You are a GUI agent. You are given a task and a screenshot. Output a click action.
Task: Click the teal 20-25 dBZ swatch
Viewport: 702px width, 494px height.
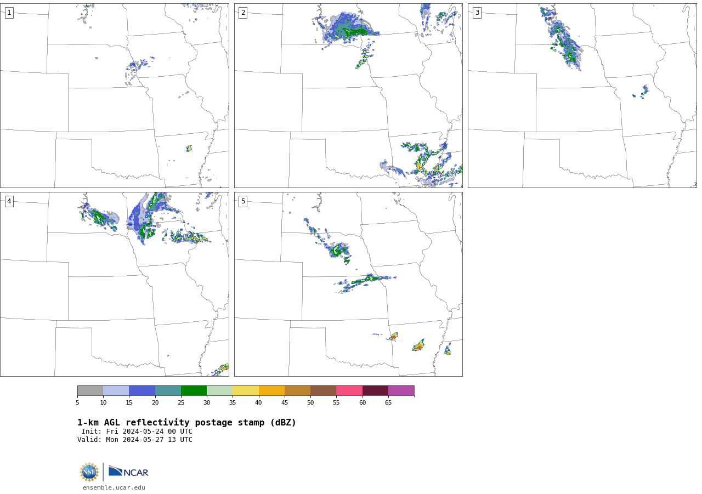point(168,390)
